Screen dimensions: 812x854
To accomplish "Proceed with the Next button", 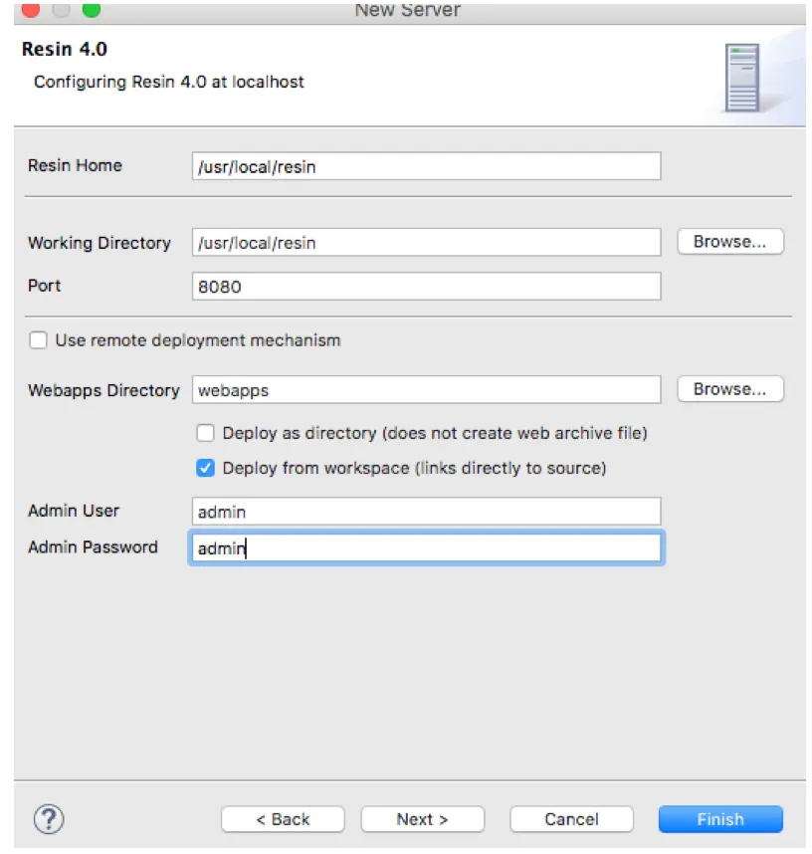I will [423, 819].
